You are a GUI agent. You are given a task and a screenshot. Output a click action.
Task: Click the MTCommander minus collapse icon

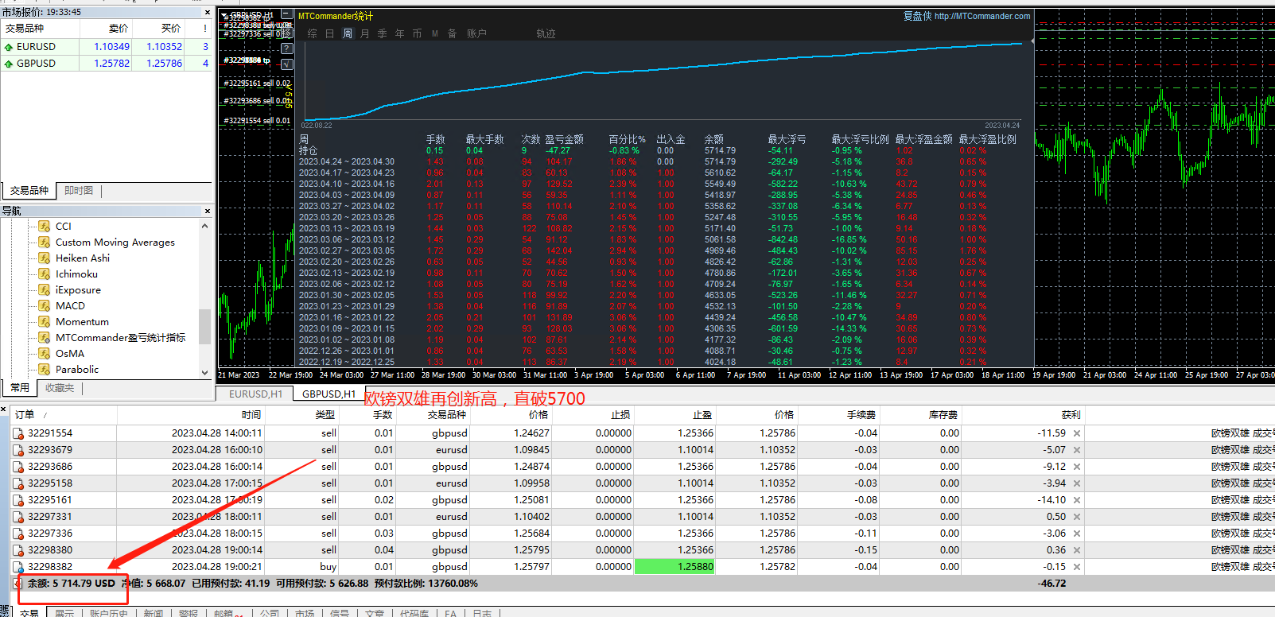pos(287,15)
